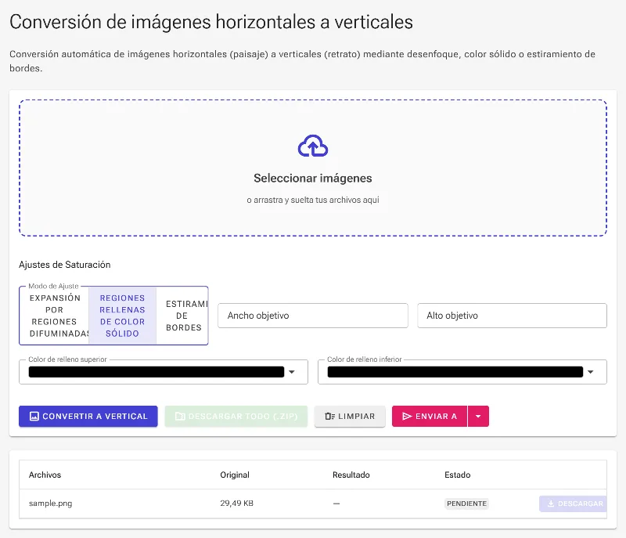Click the image icon in Convertir a vertical
626x538 pixels.
[x=34, y=416]
